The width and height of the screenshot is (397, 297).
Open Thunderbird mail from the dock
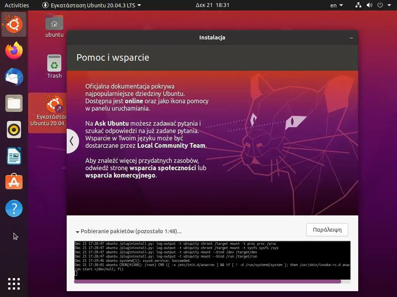(x=14, y=77)
